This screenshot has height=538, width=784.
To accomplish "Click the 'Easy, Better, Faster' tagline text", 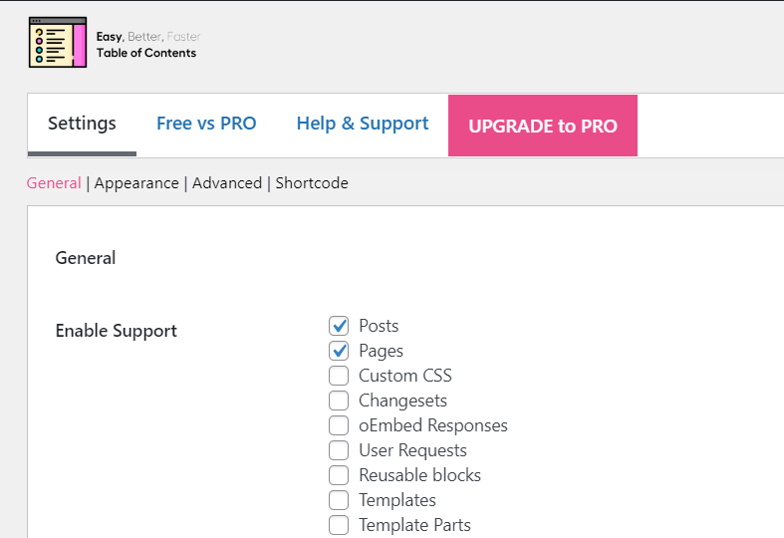I will 148,37.
